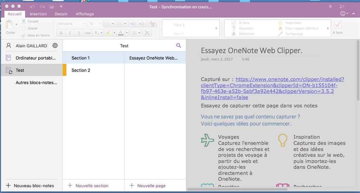Click Nouvelle section button
The height and width of the screenshot is (193, 360).
(x=88, y=186)
